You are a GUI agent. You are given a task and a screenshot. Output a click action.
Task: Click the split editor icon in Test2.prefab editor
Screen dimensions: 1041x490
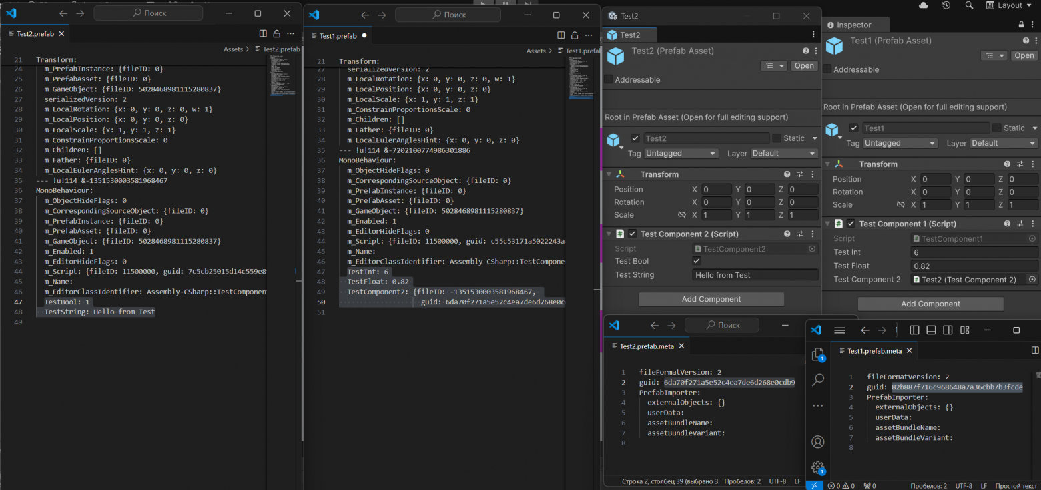click(x=263, y=34)
